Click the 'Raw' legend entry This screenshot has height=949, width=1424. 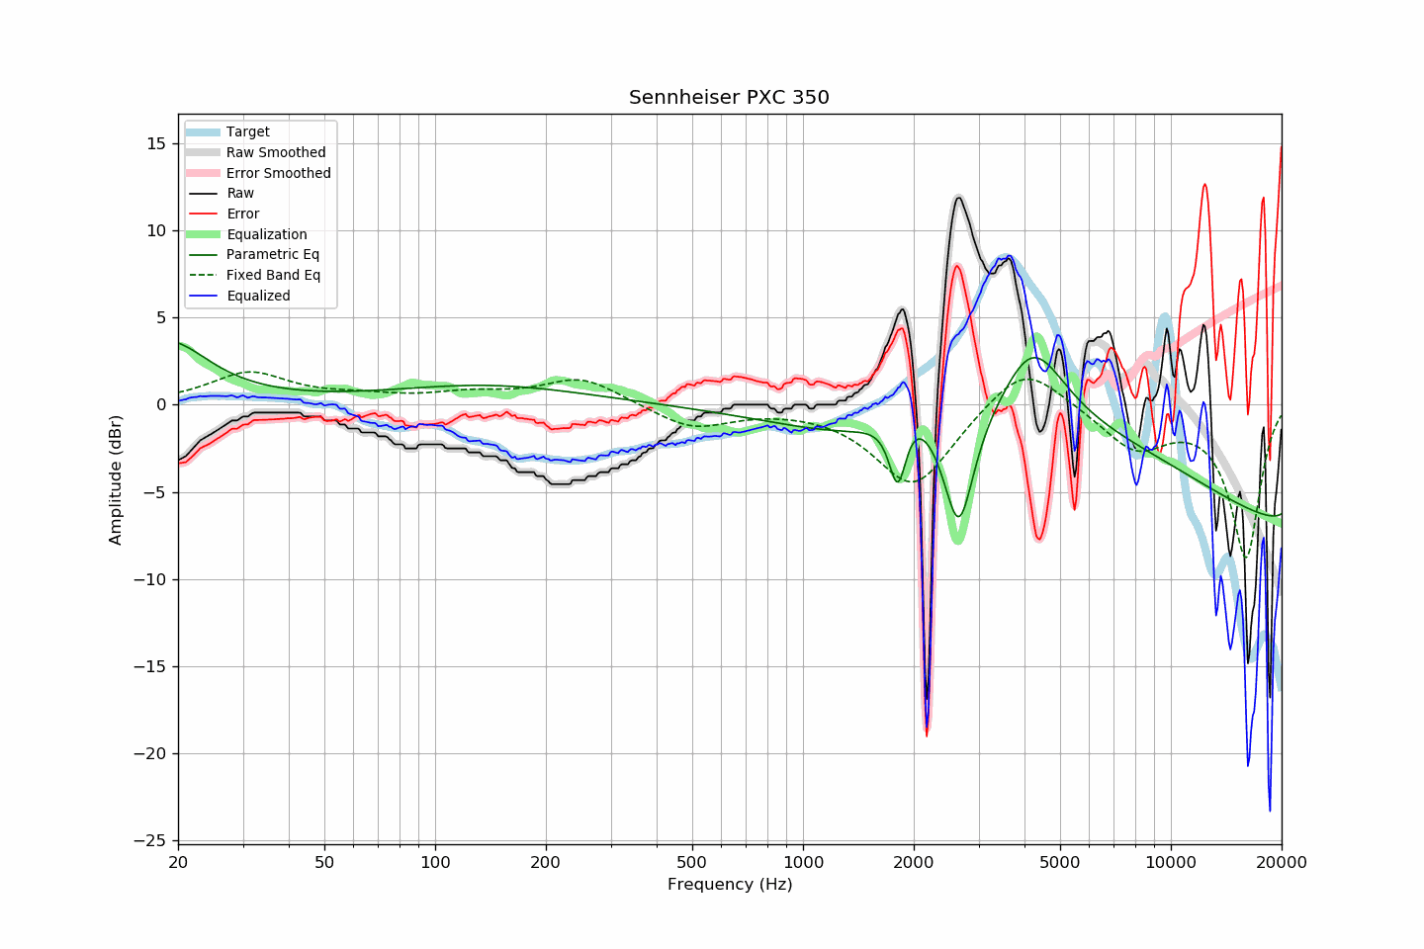click(x=240, y=194)
